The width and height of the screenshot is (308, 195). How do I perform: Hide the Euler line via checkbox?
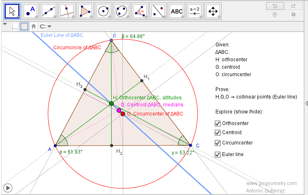pos(218,154)
